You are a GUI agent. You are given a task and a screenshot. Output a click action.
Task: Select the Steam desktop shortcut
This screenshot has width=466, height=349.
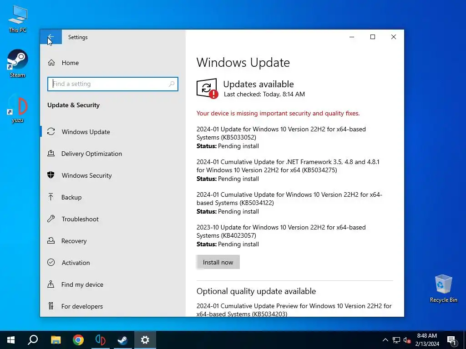[x=18, y=64]
